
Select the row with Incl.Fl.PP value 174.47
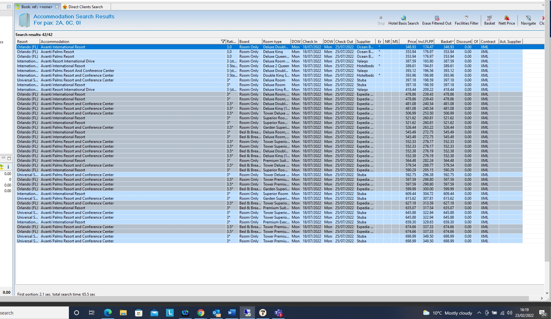click(x=280, y=47)
